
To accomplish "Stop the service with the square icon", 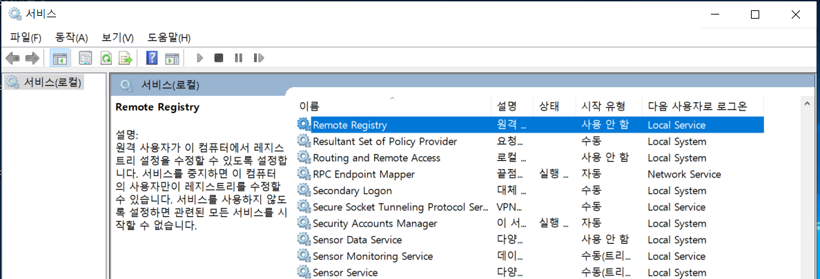I will pos(219,58).
